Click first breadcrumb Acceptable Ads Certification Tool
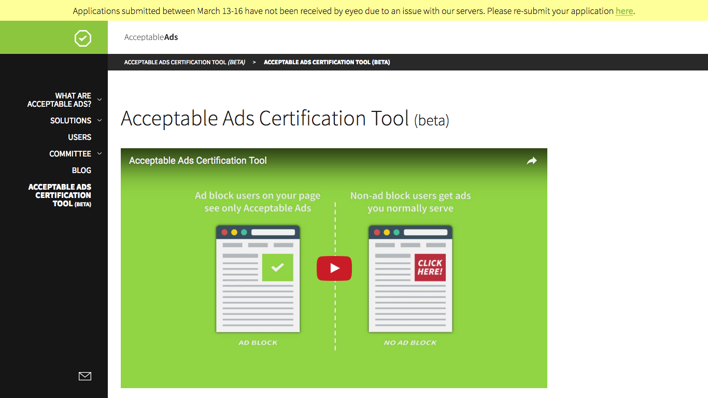This screenshot has width=708, height=398. coord(185,62)
